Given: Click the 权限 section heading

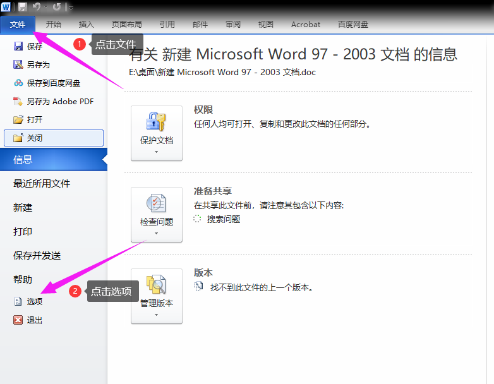Looking at the screenshot, I should point(203,110).
